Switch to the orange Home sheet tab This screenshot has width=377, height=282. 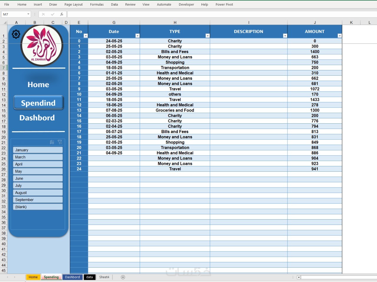[x=33, y=277]
